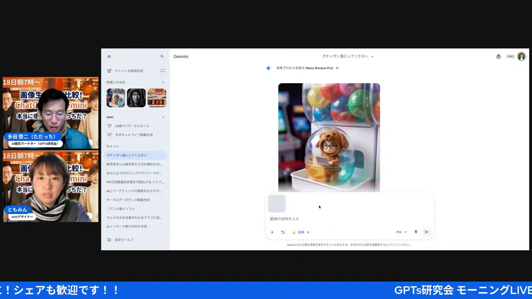Click the search icon in the sidebar

click(x=162, y=56)
